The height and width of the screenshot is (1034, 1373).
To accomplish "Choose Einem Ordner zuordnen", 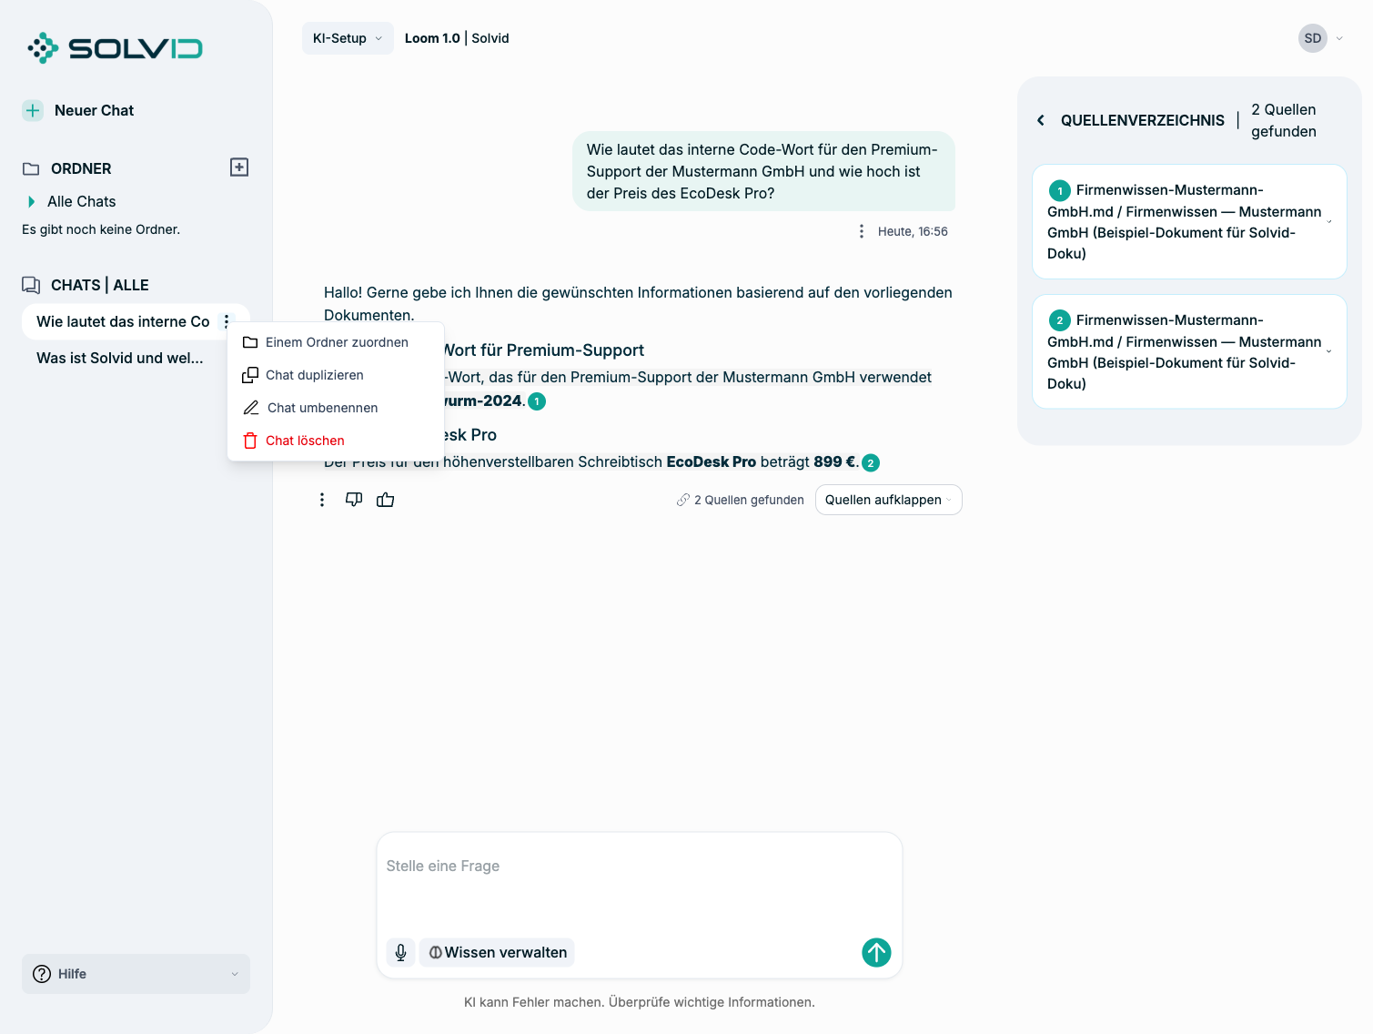I will 336,342.
